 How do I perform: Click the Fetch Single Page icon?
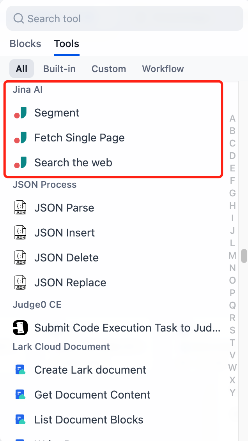(x=20, y=138)
